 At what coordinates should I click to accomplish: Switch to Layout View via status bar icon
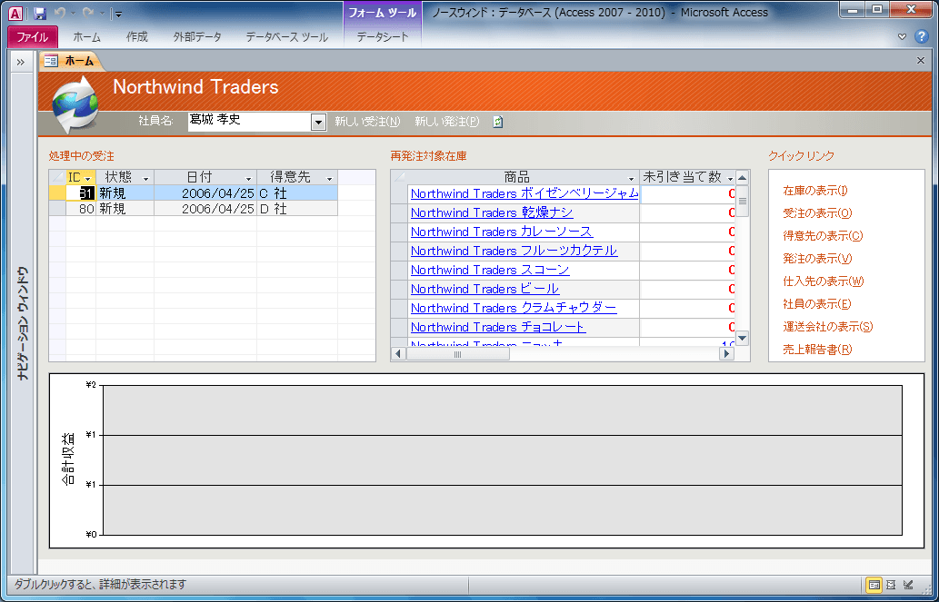click(891, 585)
